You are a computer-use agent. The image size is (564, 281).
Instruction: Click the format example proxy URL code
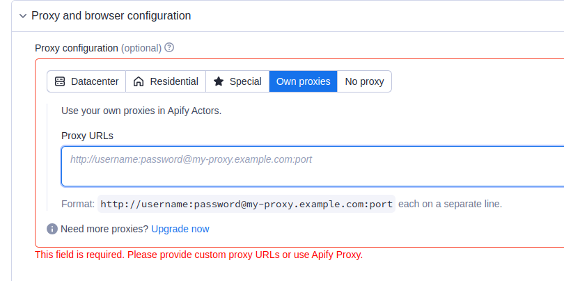click(x=246, y=204)
